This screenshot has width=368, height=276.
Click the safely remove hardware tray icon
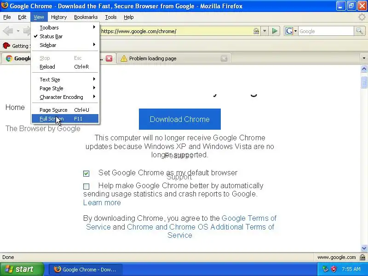pyautogui.click(x=325, y=269)
